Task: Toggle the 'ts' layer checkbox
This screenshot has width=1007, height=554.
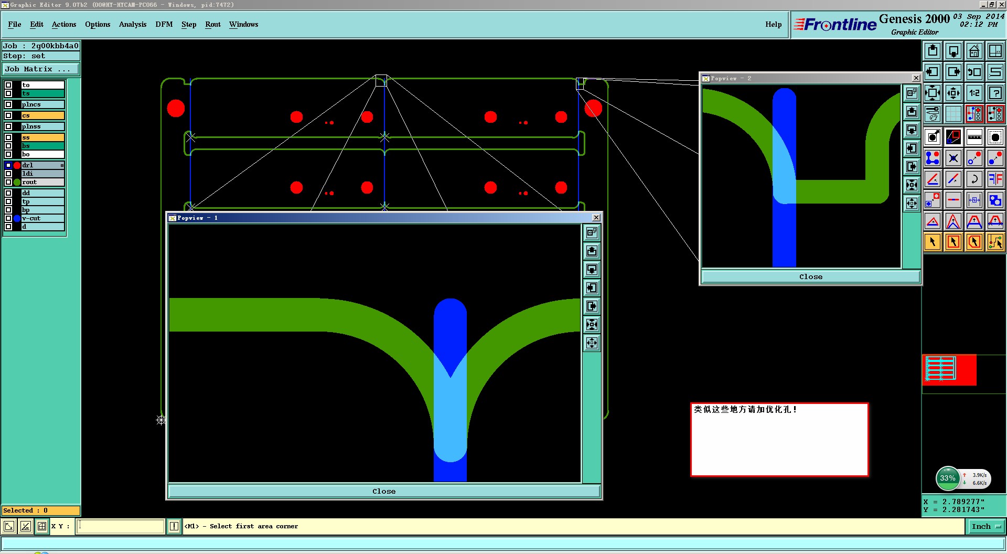Action: [x=8, y=93]
